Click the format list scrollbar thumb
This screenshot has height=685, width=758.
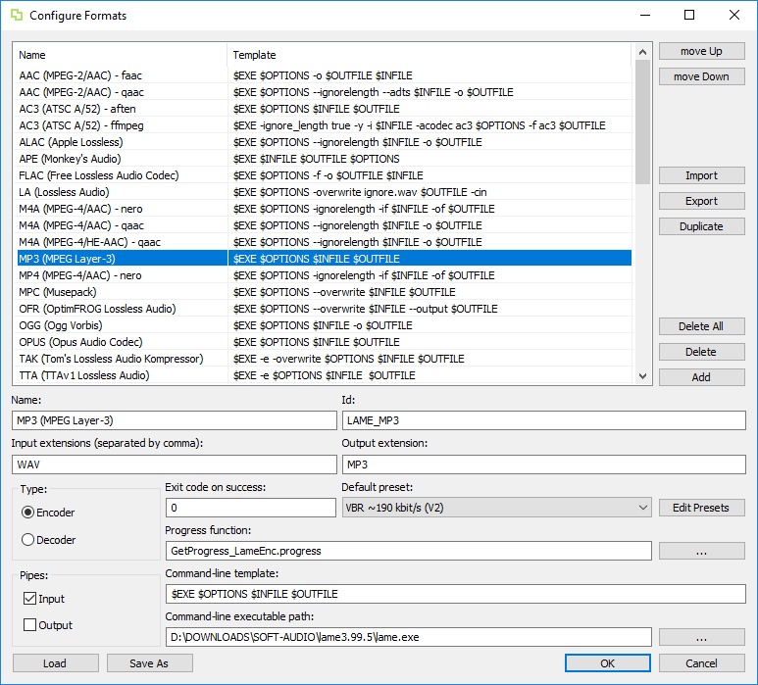pos(642,122)
